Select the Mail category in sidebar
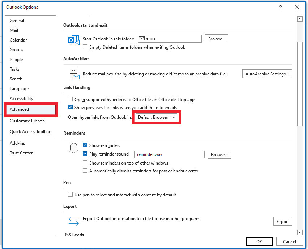308x249 pixels. tap(14, 30)
